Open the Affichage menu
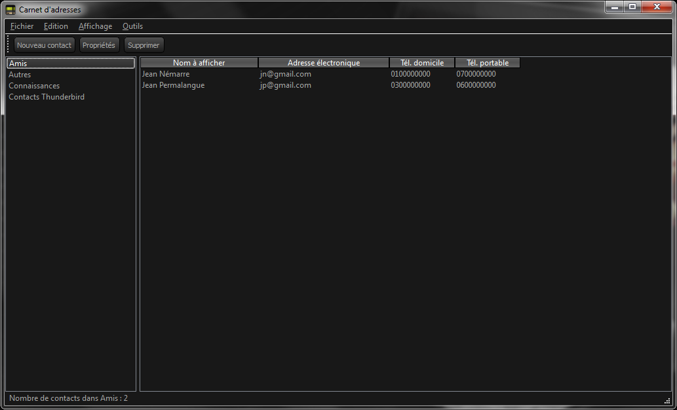Viewport: 677px width, 410px height. tap(95, 26)
